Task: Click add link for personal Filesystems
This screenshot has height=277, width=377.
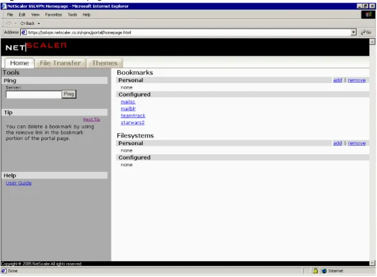Action: [x=338, y=143]
